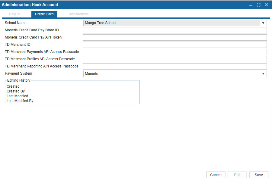Focus the TD Merchant Reporting API Passcode field
Image resolution: width=272 pixels, height=181 pixels.
point(174,66)
